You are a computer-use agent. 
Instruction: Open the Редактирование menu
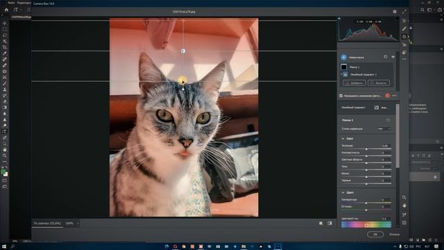[24, 3]
